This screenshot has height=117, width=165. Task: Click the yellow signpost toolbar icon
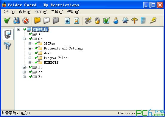point(134,20)
